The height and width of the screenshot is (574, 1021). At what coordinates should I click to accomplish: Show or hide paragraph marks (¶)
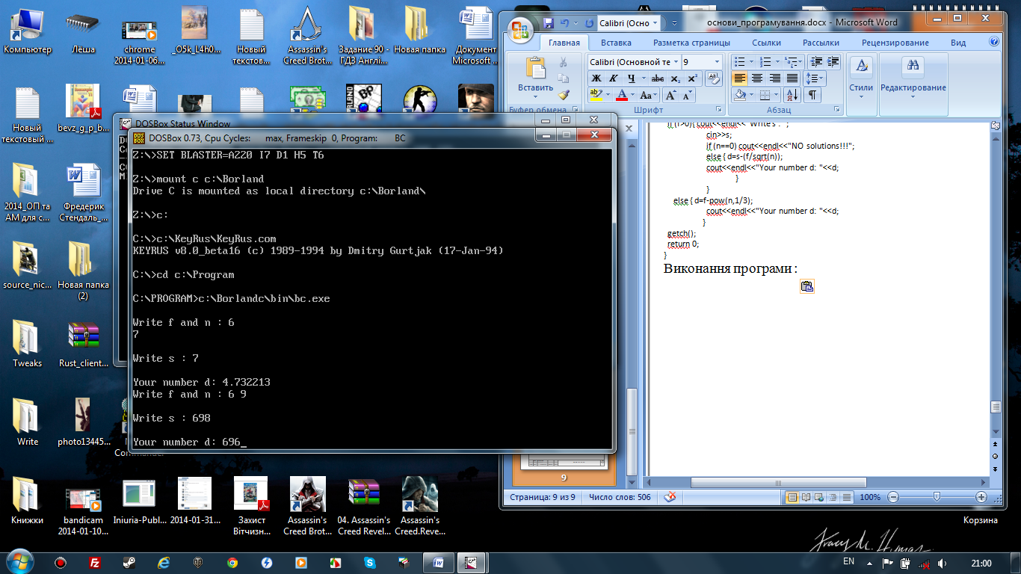[812, 95]
